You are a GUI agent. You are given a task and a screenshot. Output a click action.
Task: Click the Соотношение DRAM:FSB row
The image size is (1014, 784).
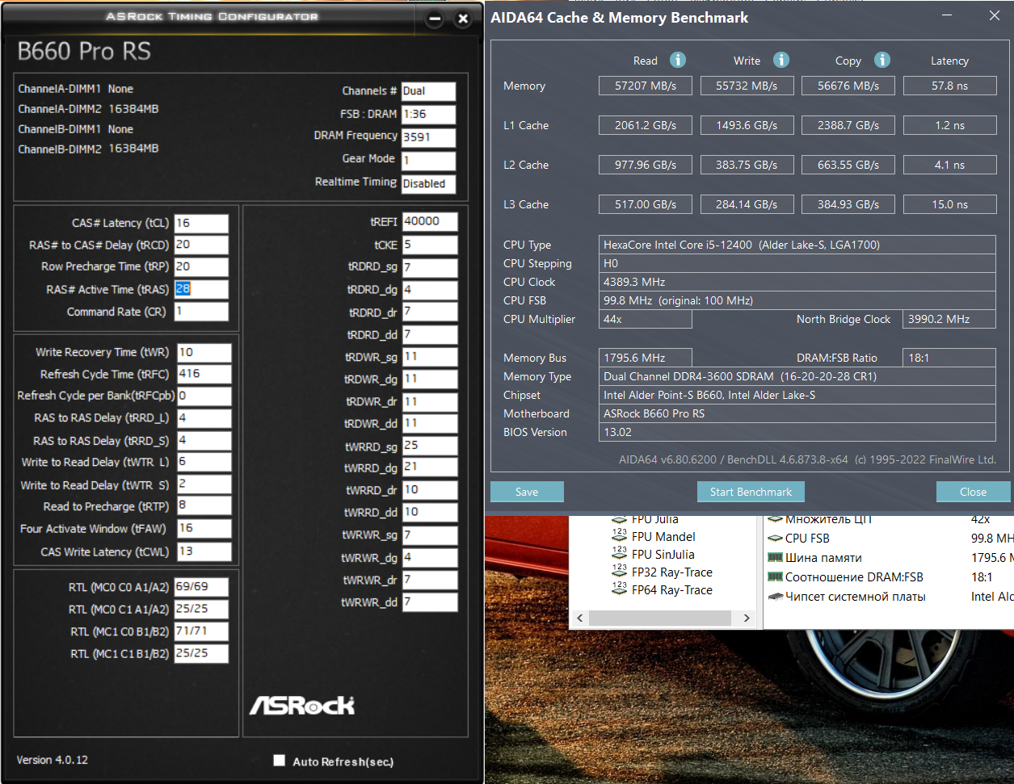pyautogui.click(x=854, y=577)
